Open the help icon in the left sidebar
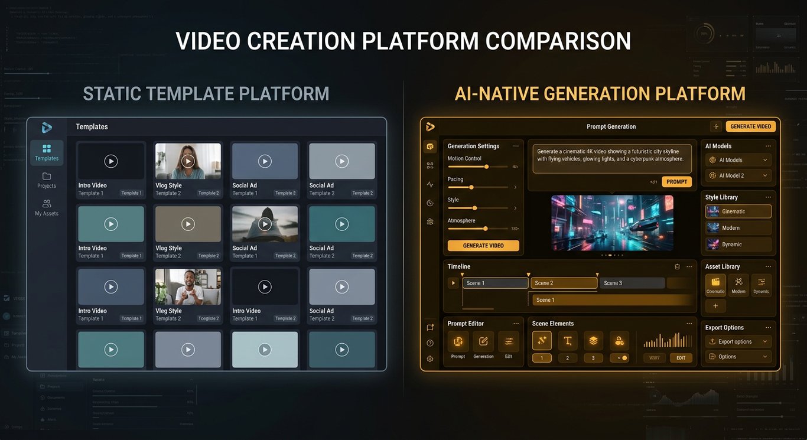Viewport: 807px width, 440px height. click(x=430, y=344)
